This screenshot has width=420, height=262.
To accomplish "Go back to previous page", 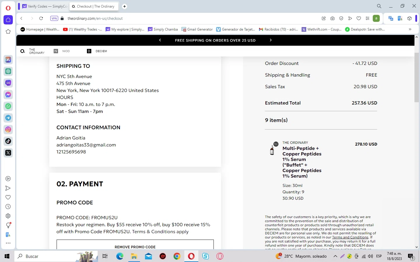I will [21, 18].
